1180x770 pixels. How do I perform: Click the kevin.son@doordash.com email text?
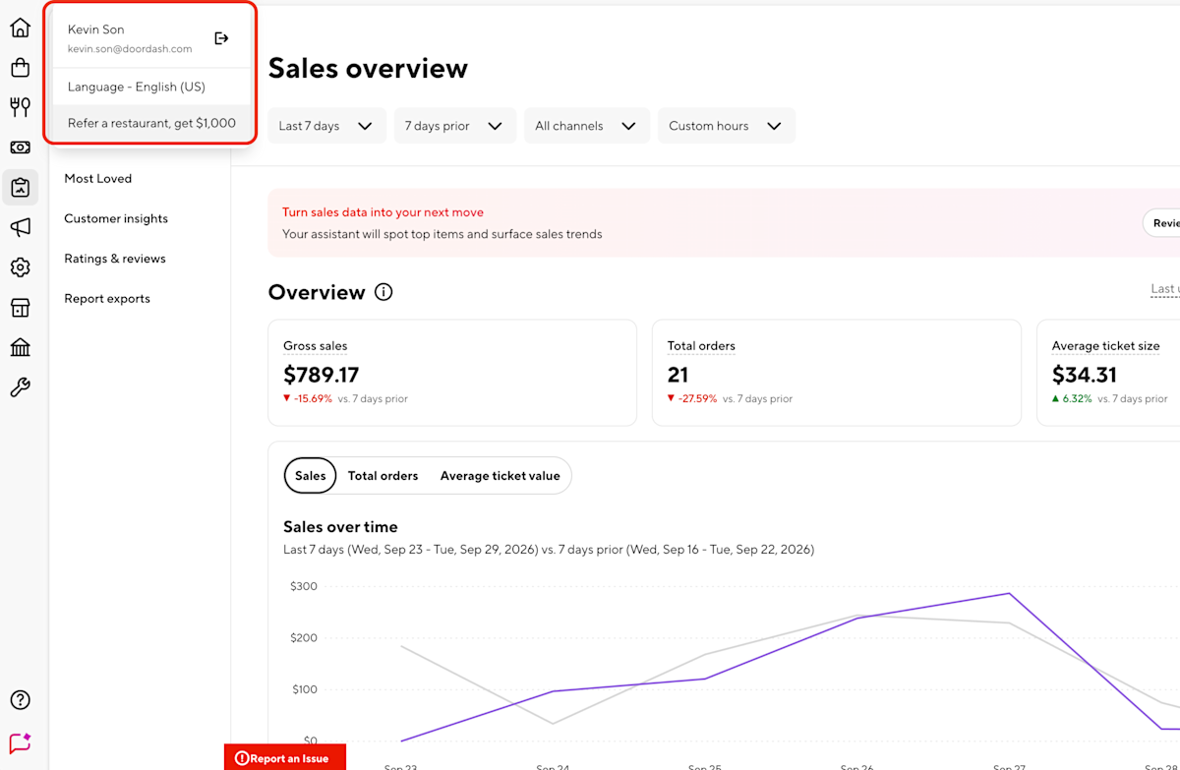coord(130,49)
